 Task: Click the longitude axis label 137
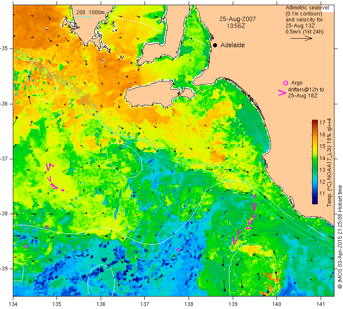(x=145, y=304)
